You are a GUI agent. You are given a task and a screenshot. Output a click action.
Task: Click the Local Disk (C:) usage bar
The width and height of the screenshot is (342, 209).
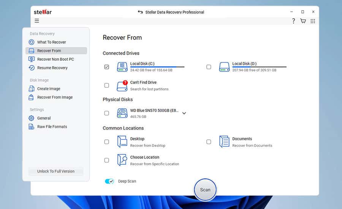coord(157,67)
